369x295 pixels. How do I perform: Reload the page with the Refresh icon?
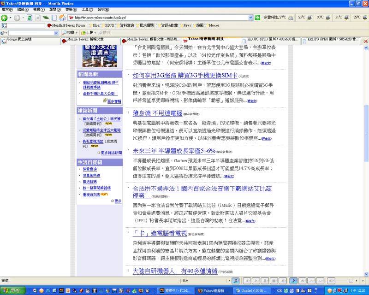30,18
